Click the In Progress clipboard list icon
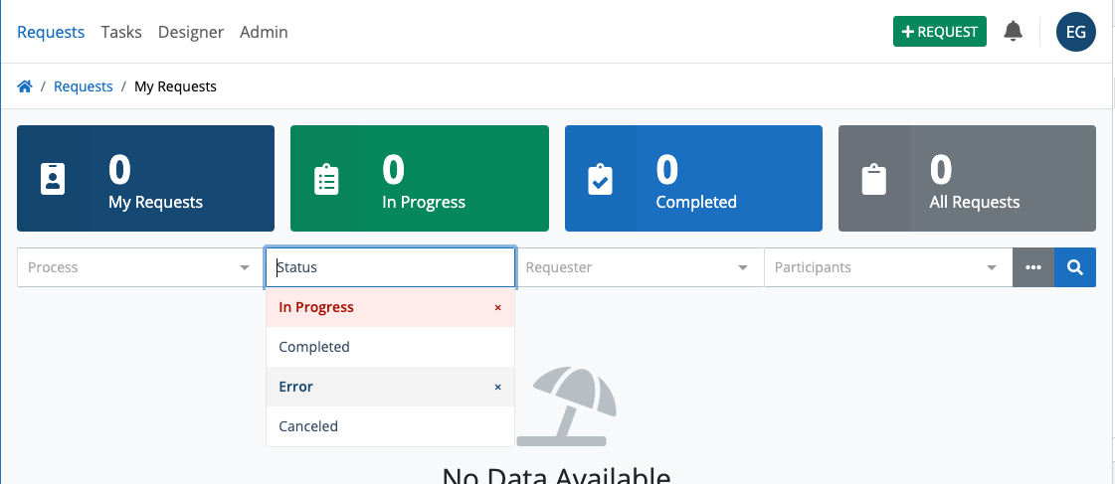This screenshot has height=484, width=1115. tap(326, 179)
